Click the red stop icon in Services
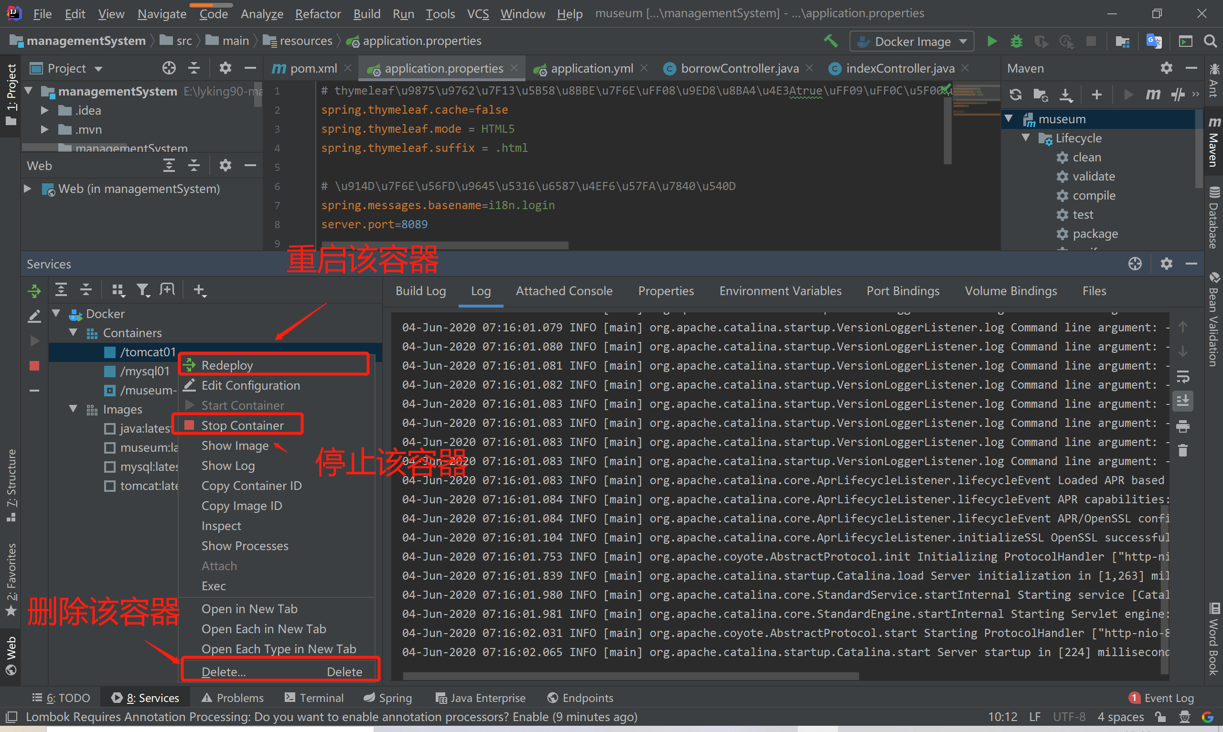1223x732 pixels. click(x=34, y=366)
